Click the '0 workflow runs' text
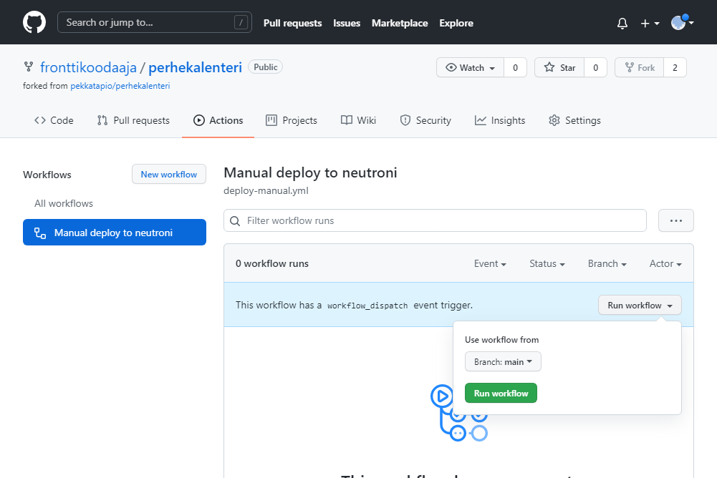Viewport: 717px width, 478px height. [272, 264]
